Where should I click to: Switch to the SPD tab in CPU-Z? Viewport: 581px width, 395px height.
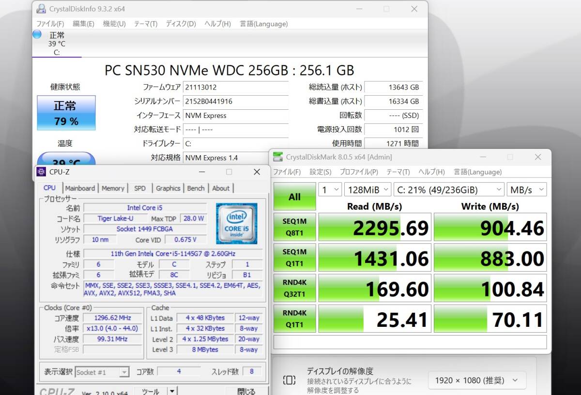[x=140, y=189]
